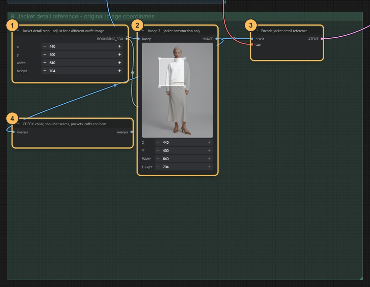Viewport: 370px width, 287px height.
Task: Edit Width field 640 in Image 3 node
Action: pos(184,158)
